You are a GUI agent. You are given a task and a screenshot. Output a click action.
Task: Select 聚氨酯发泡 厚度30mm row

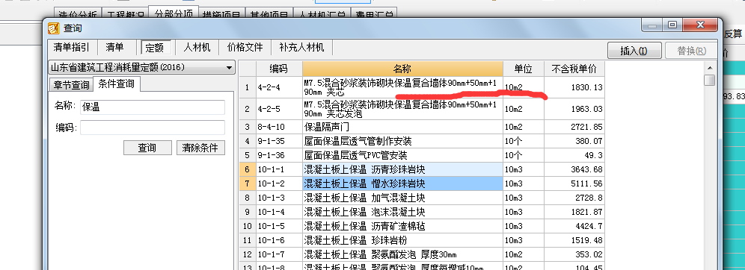tap(402, 255)
